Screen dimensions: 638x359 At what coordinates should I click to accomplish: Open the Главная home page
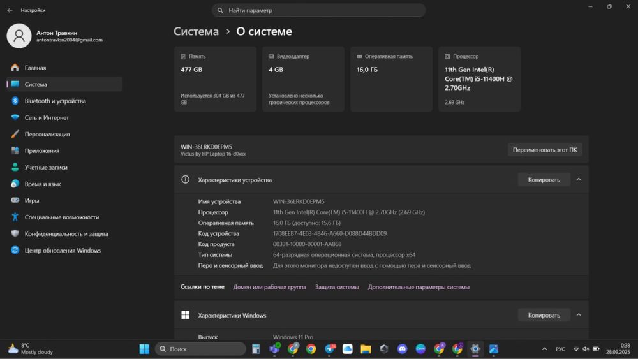pos(64,68)
